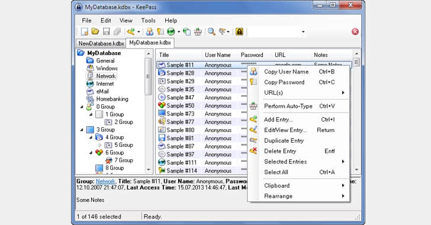Screen dimensions: 431x225
Task: Lock the workspace with the padlock icon
Action: [239, 31]
